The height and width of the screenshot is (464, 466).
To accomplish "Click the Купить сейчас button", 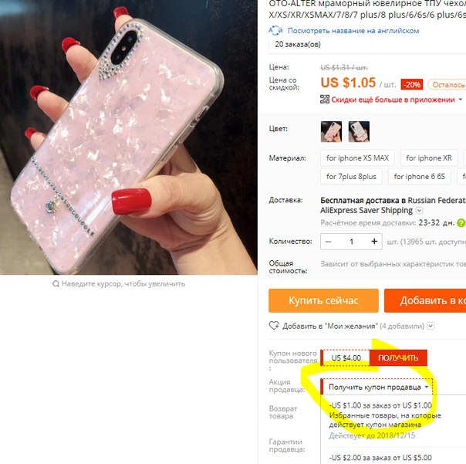I will pyautogui.click(x=323, y=300).
